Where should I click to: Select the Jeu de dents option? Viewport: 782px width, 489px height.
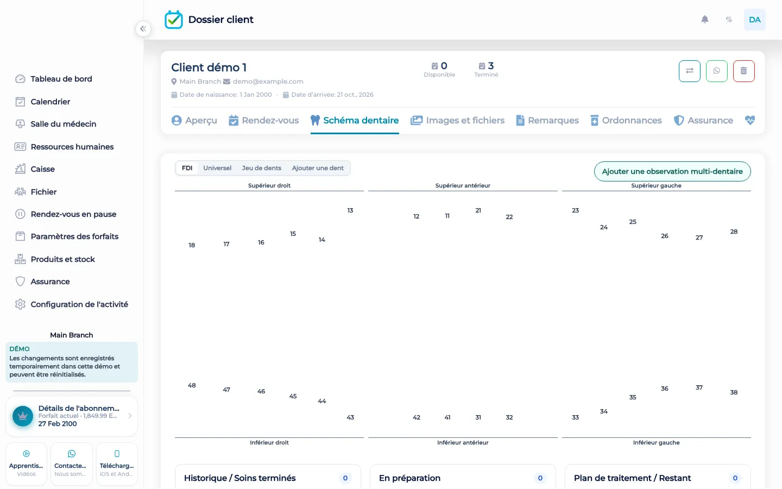262,168
